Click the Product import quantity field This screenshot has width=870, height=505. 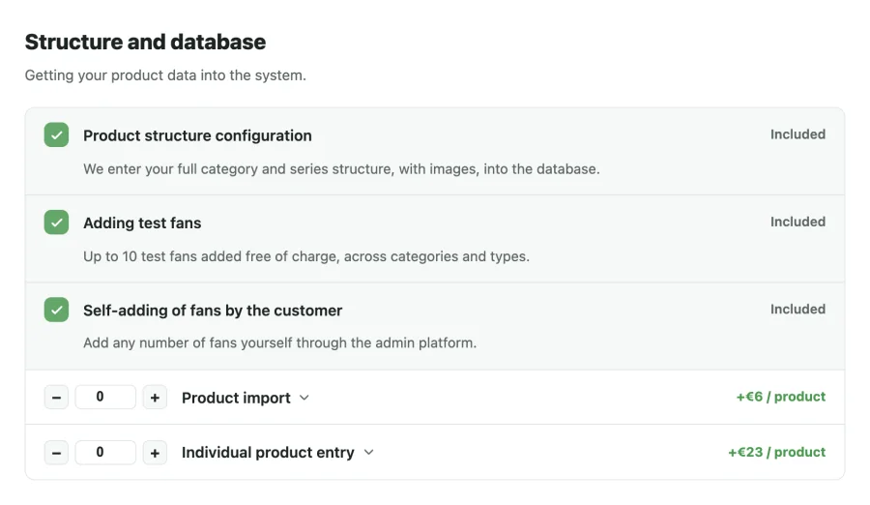coord(105,398)
